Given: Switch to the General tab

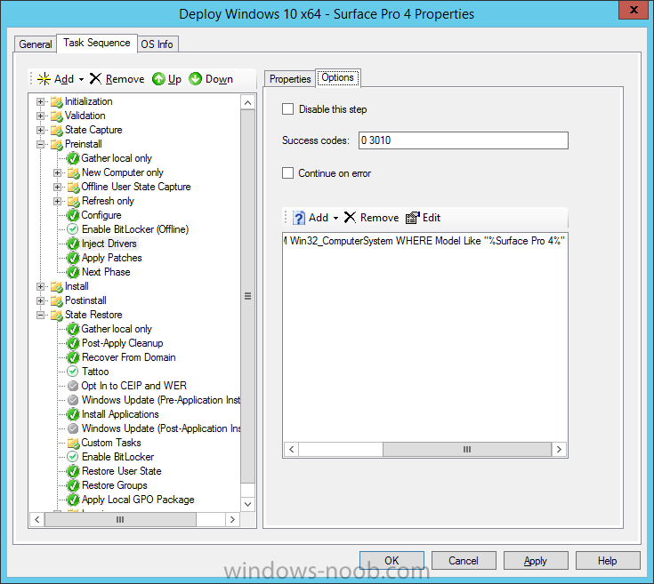Looking at the screenshot, I should click(x=36, y=44).
